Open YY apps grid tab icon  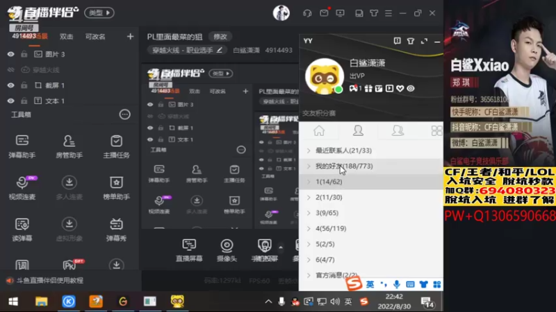point(436,130)
